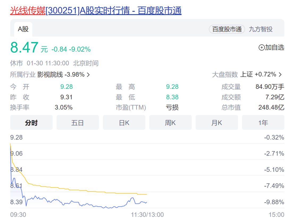Select the 分时 chart tab

pos(31,123)
